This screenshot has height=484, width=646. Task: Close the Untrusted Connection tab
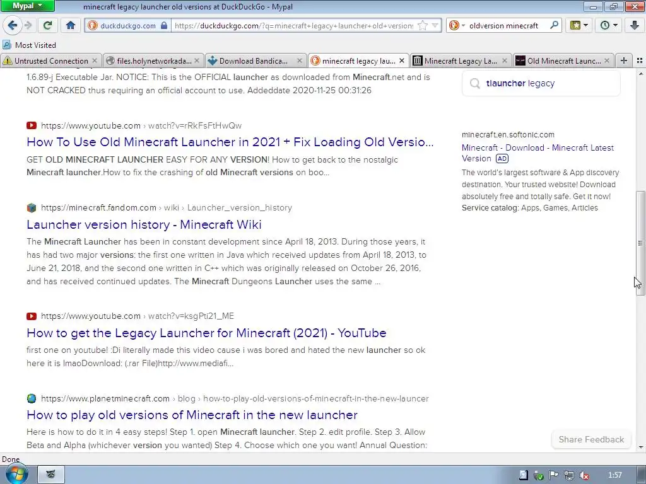pos(95,60)
